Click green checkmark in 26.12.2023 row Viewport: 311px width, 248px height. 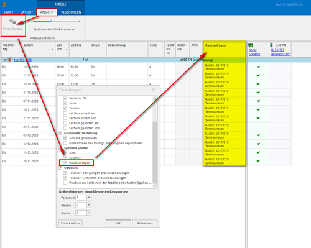tap(258, 161)
